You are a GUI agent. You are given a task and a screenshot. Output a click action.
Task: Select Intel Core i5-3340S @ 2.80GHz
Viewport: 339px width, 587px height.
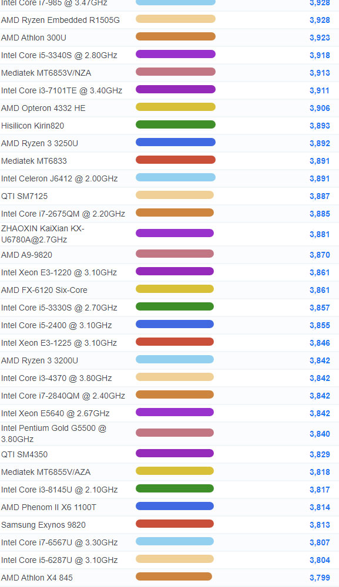[59, 55]
